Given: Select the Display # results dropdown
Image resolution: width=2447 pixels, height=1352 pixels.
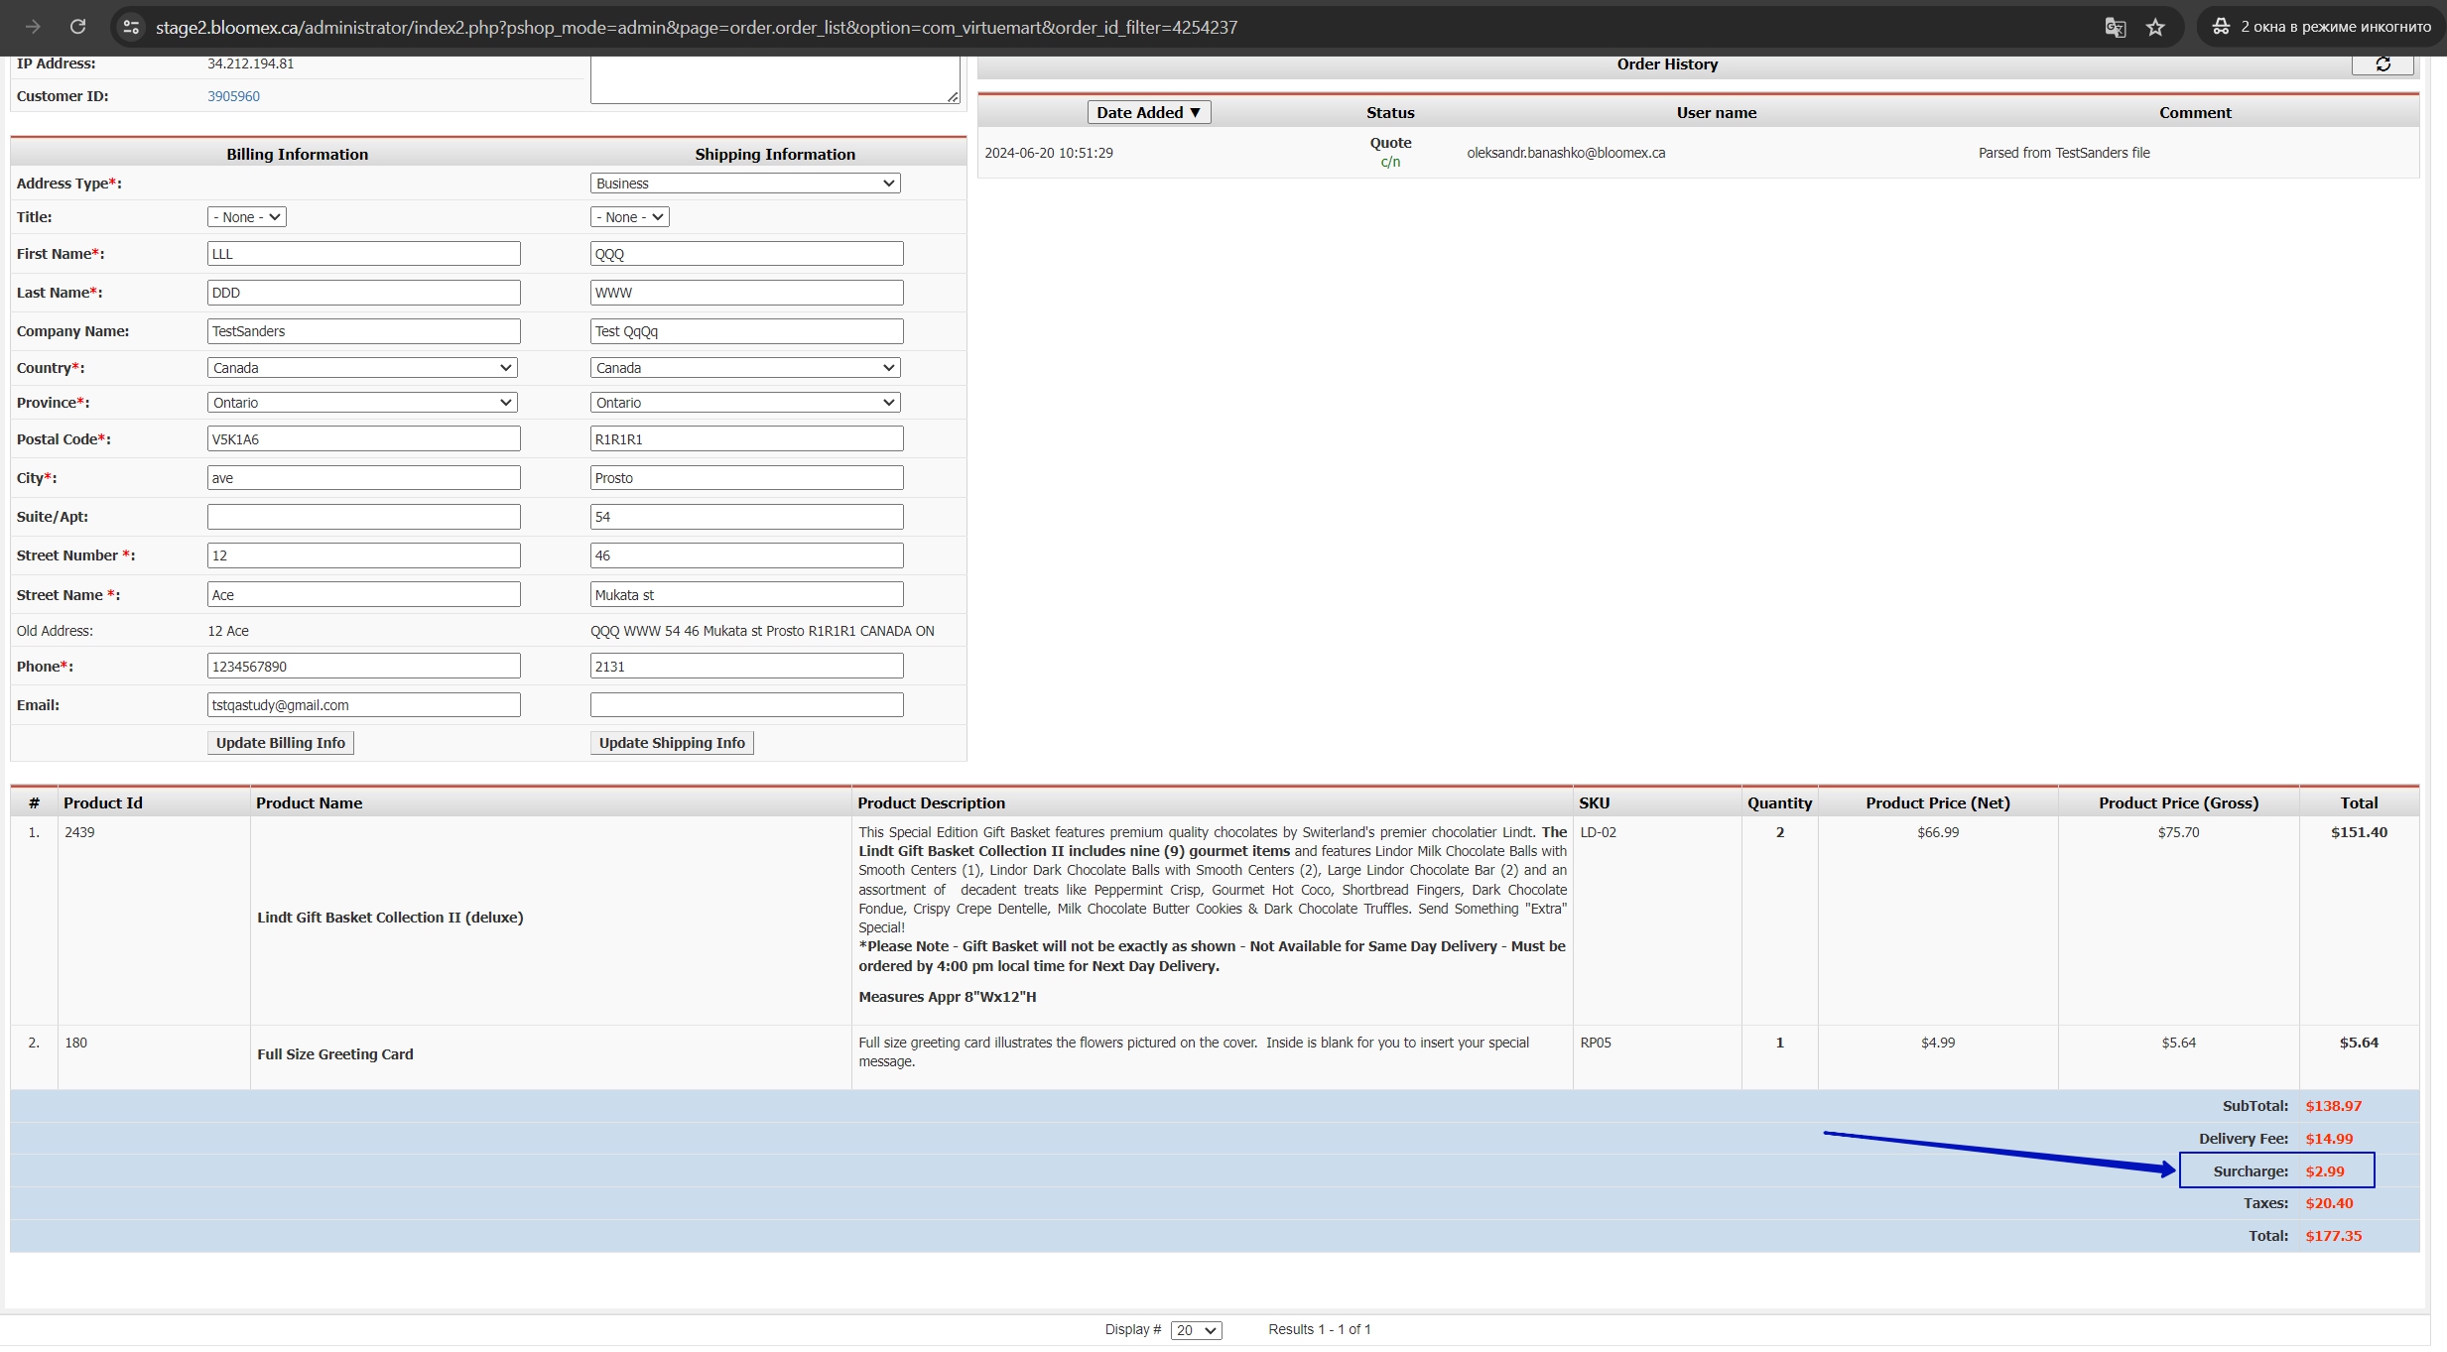Looking at the screenshot, I should pos(1196,1330).
